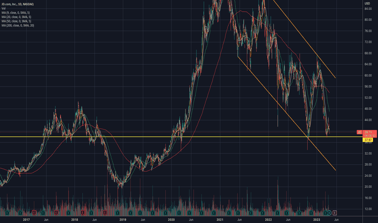
Task: Click the 2022 time axis label
Action: click(268, 220)
